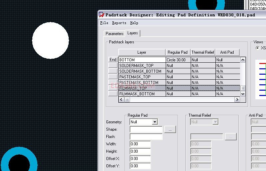266x171 pixels.
Task: Select the Layers tab
Action: pos(132,33)
